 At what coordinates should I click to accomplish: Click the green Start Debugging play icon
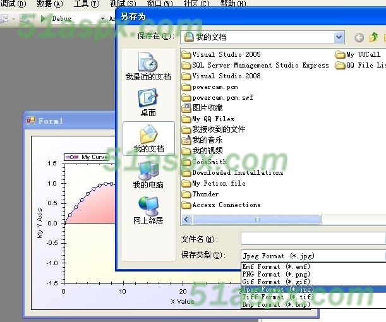click(x=42, y=18)
